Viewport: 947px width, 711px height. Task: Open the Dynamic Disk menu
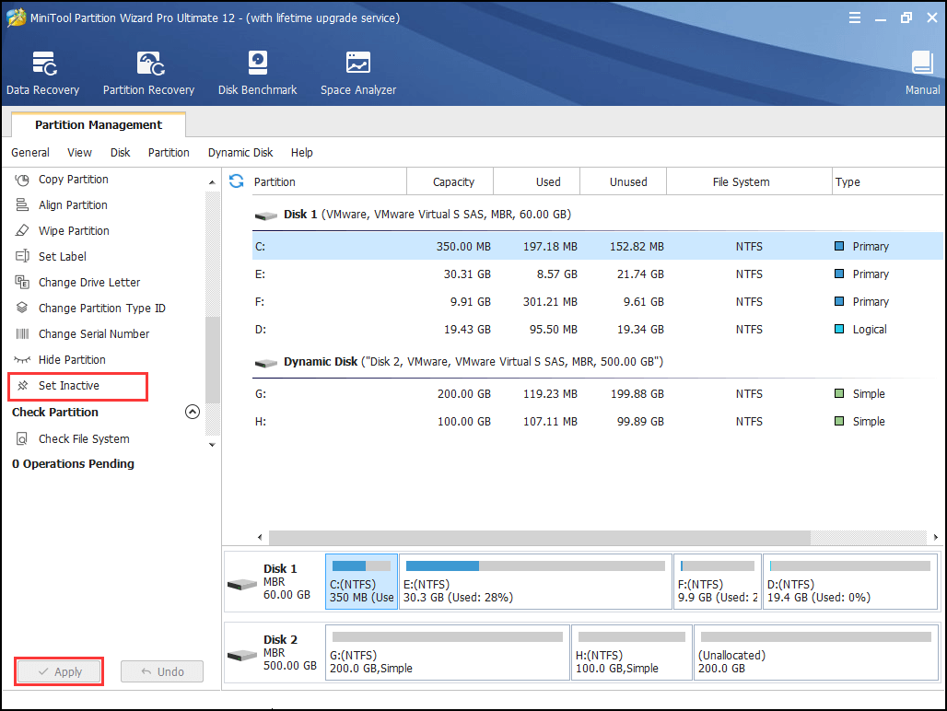click(240, 153)
